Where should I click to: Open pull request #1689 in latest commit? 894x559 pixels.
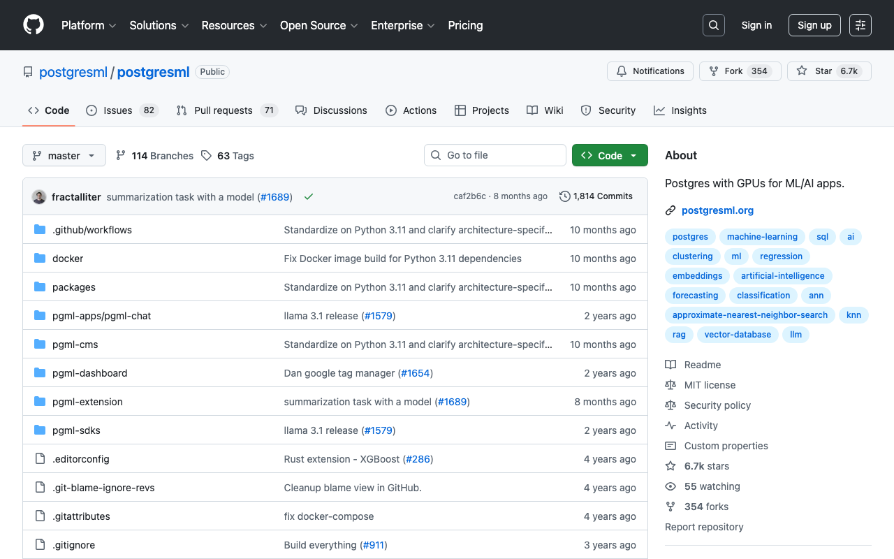pyautogui.click(x=274, y=197)
